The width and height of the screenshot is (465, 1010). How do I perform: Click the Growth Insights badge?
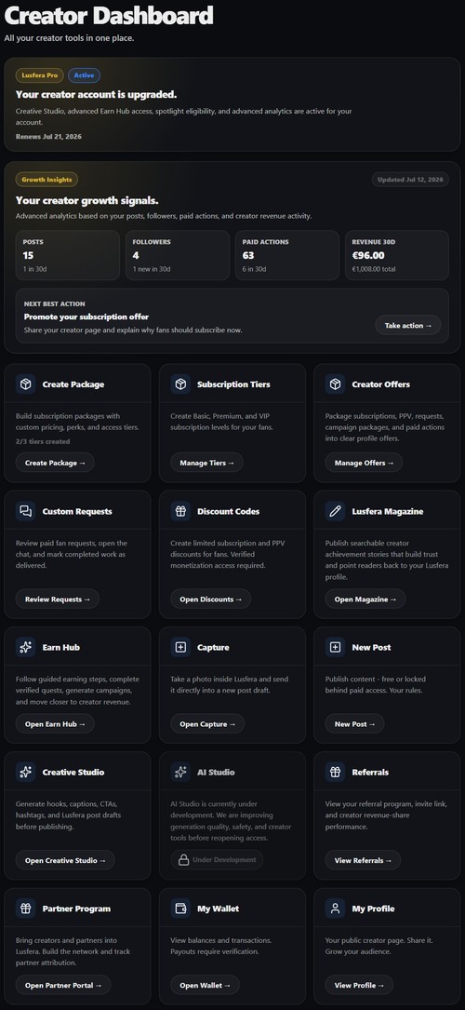coord(46,180)
